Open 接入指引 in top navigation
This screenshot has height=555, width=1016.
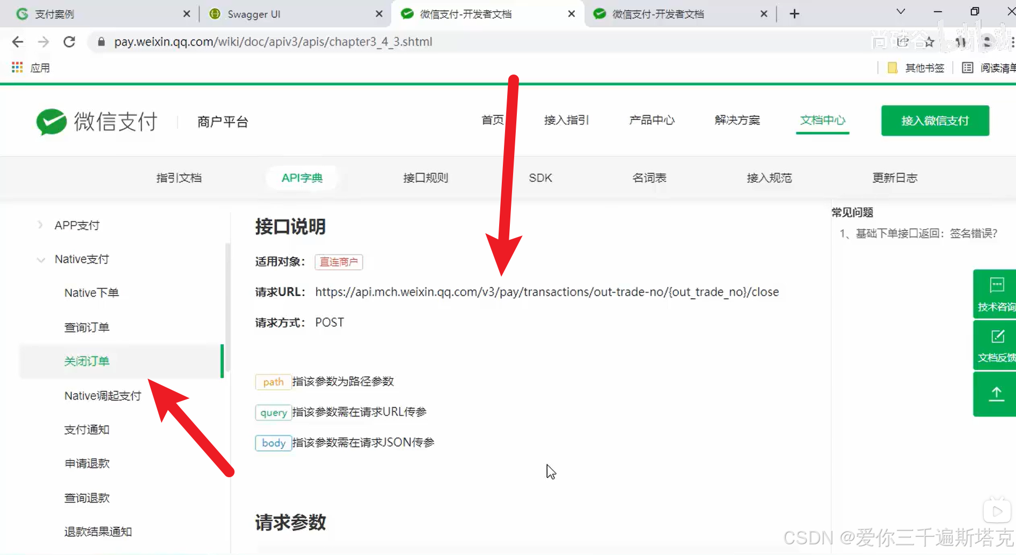566,120
